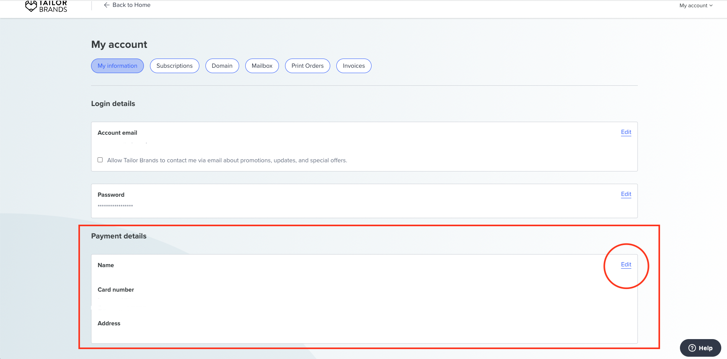Image resolution: width=727 pixels, height=359 pixels.
Task: Click the 'Login details' heading
Action: (113, 104)
